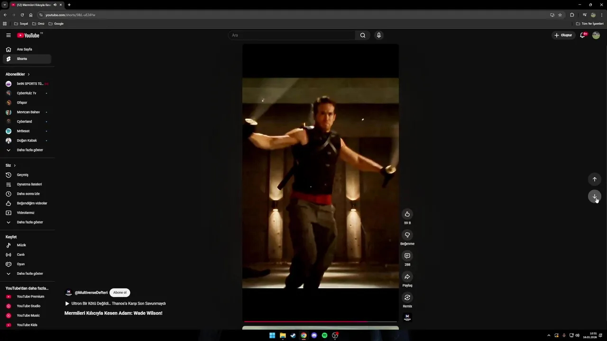Open YouTube Kids link

click(27, 325)
